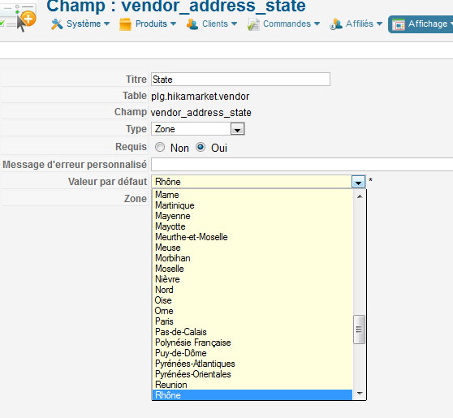
Task: Click the Message d'erreur personnalisé input field
Action: tap(302, 165)
